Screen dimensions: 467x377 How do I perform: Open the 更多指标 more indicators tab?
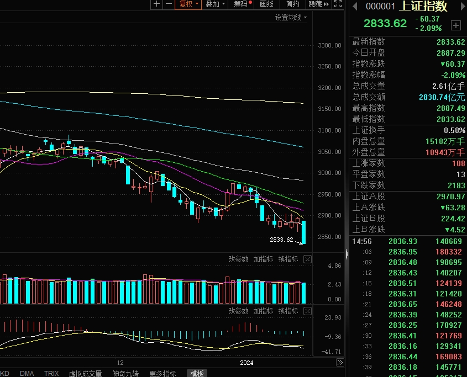[x=162, y=374]
